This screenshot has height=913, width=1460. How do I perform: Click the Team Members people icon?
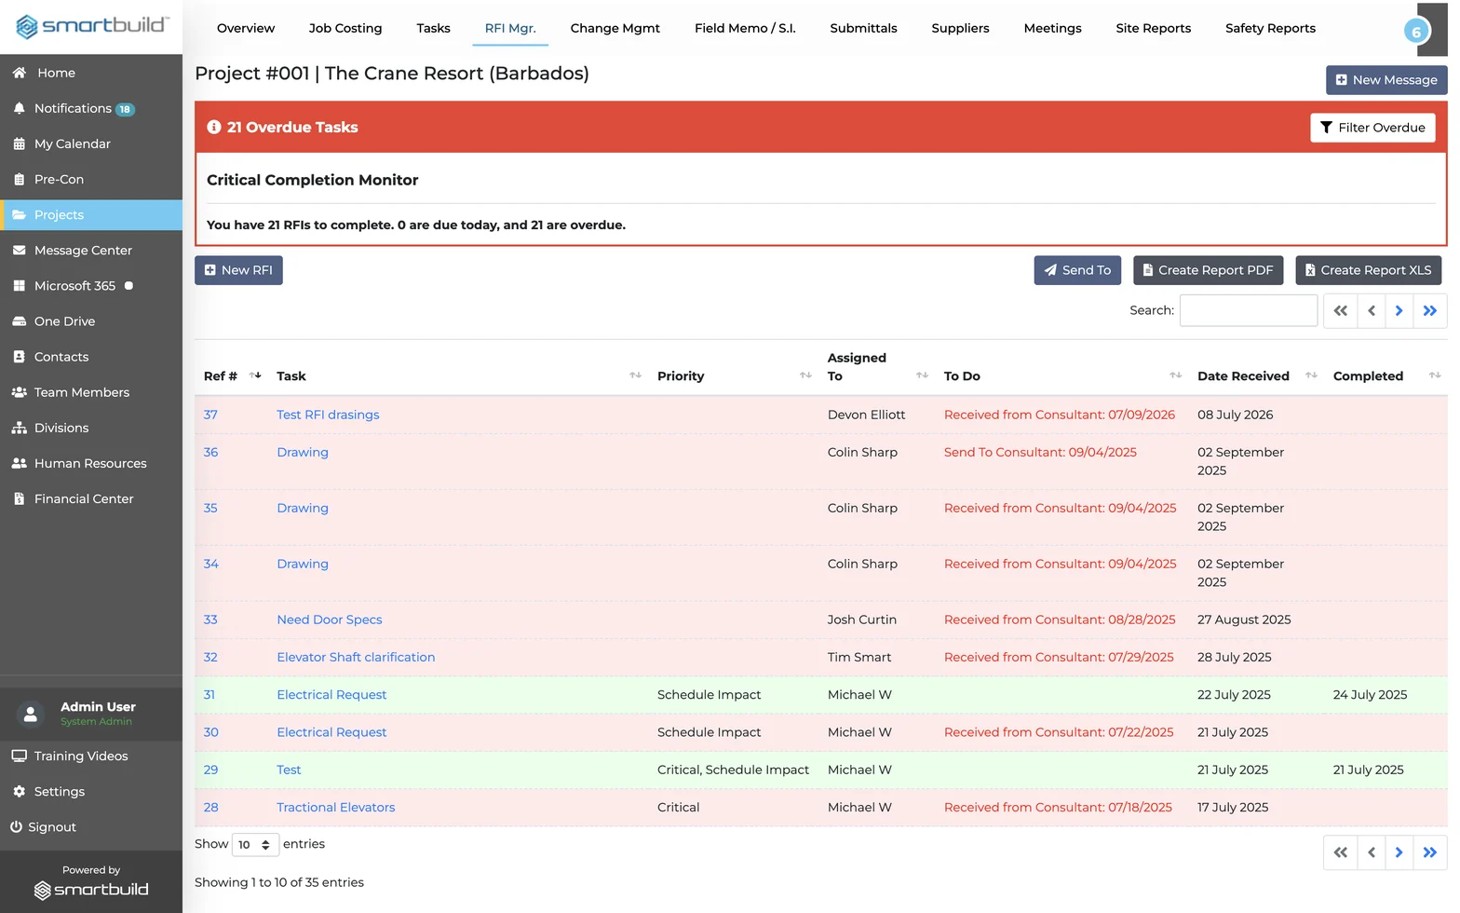click(x=19, y=392)
